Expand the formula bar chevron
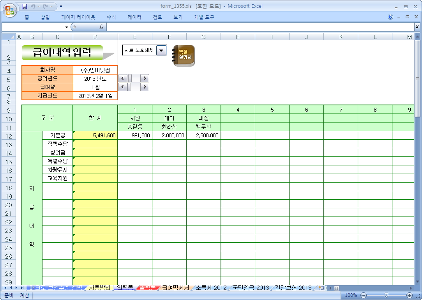 (x=417, y=27)
